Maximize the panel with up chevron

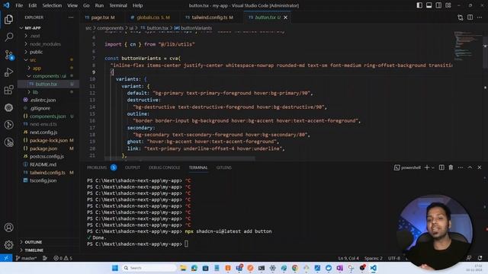click(470, 167)
